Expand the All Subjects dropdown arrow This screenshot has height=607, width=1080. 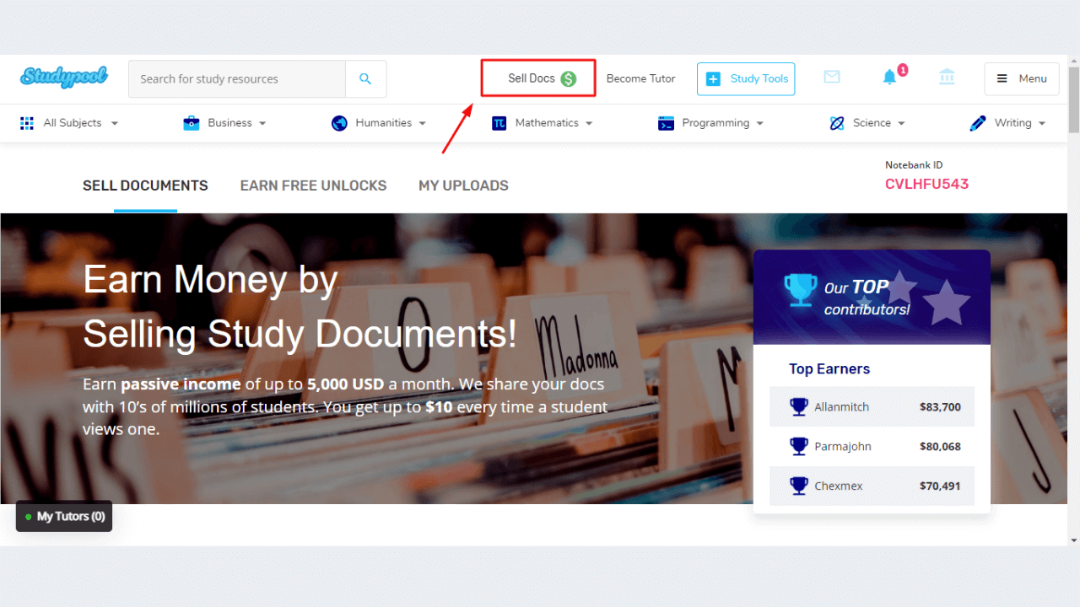coord(115,124)
